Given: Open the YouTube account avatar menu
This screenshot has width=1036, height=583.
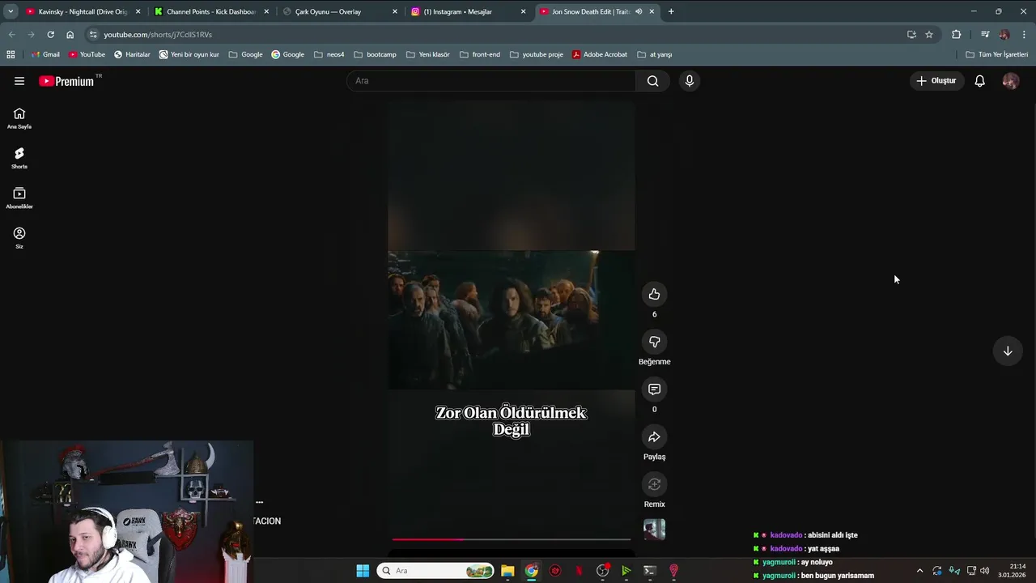Looking at the screenshot, I should (1010, 81).
